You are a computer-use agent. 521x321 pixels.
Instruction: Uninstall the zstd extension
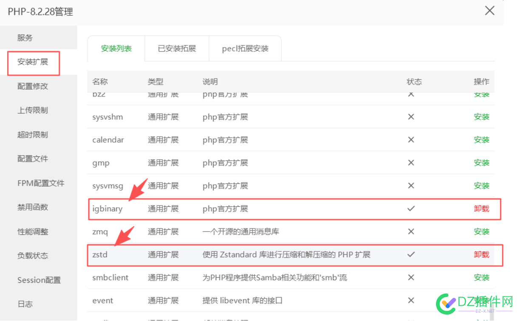point(481,254)
